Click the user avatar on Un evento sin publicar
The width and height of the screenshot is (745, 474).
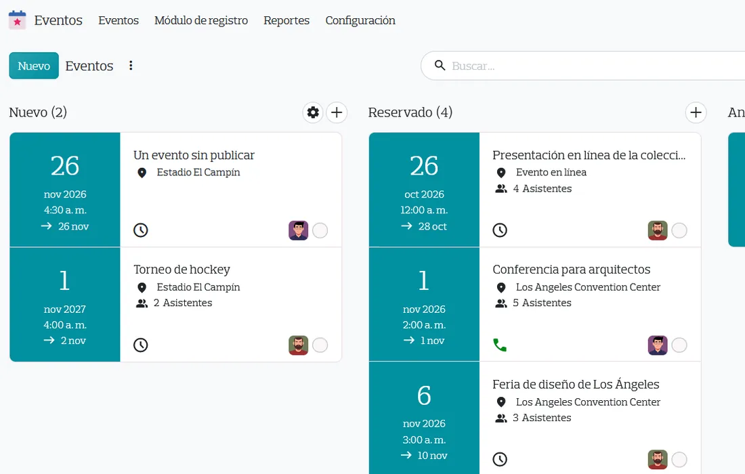(299, 230)
